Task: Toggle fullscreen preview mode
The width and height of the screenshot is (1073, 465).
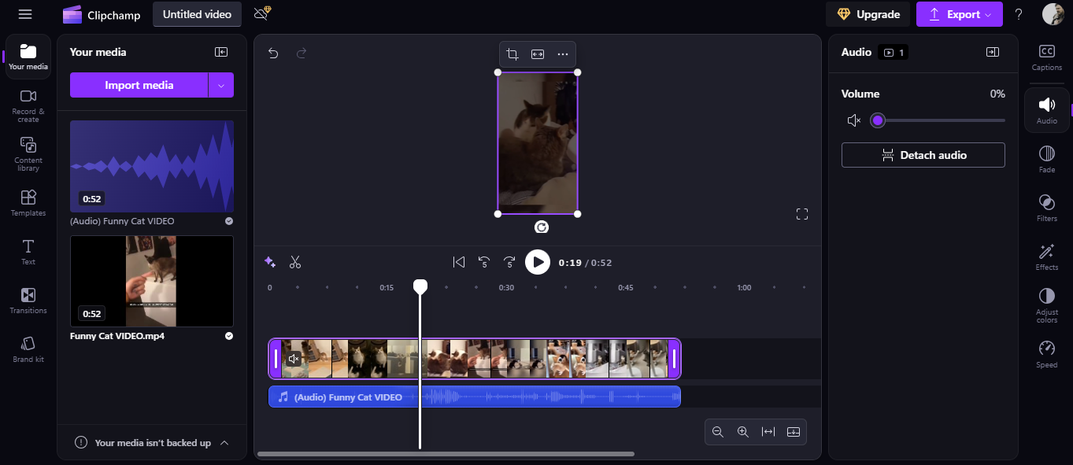Action: pyautogui.click(x=801, y=213)
